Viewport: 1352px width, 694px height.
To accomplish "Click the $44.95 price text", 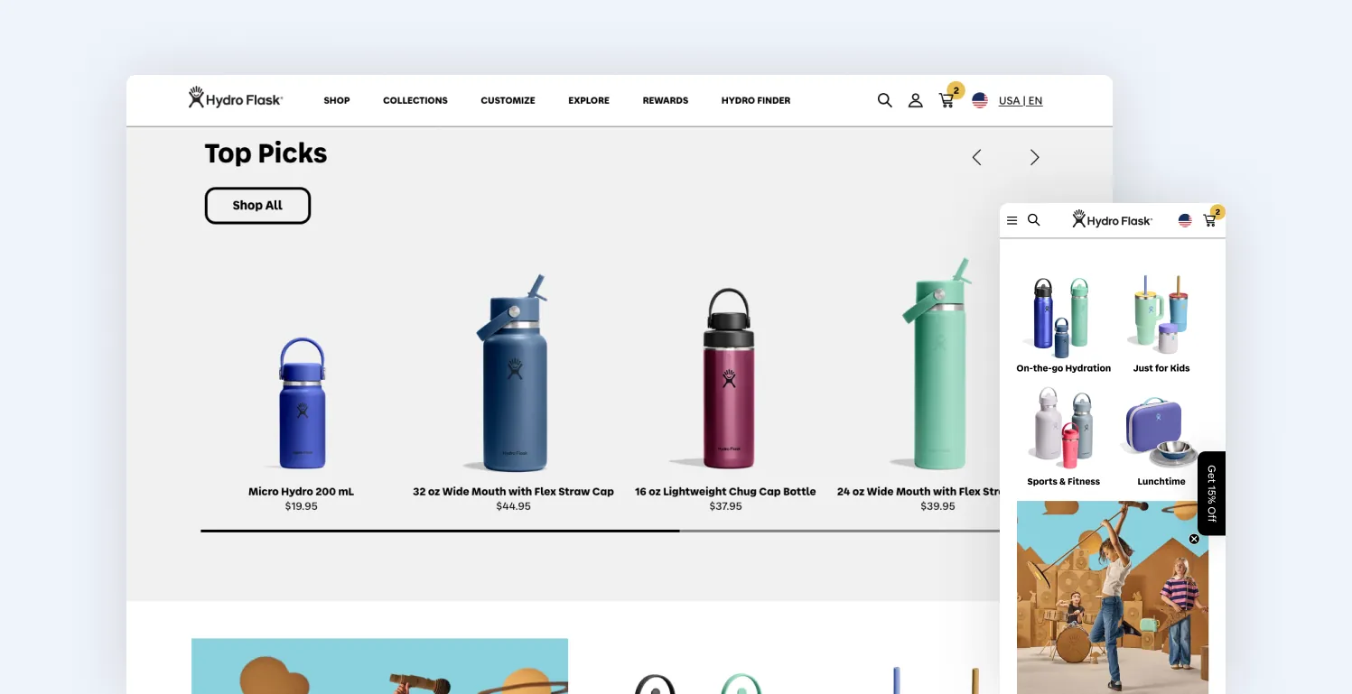I will click(x=513, y=506).
